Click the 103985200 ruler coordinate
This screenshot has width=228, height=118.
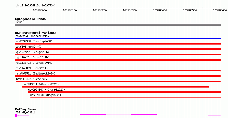(x=100, y=10)
